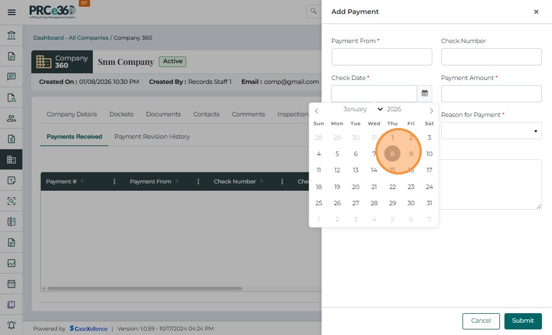The image size is (552, 335).
Task: Go to next month in calendar
Action: pyautogui.click(x=431, y=110)
